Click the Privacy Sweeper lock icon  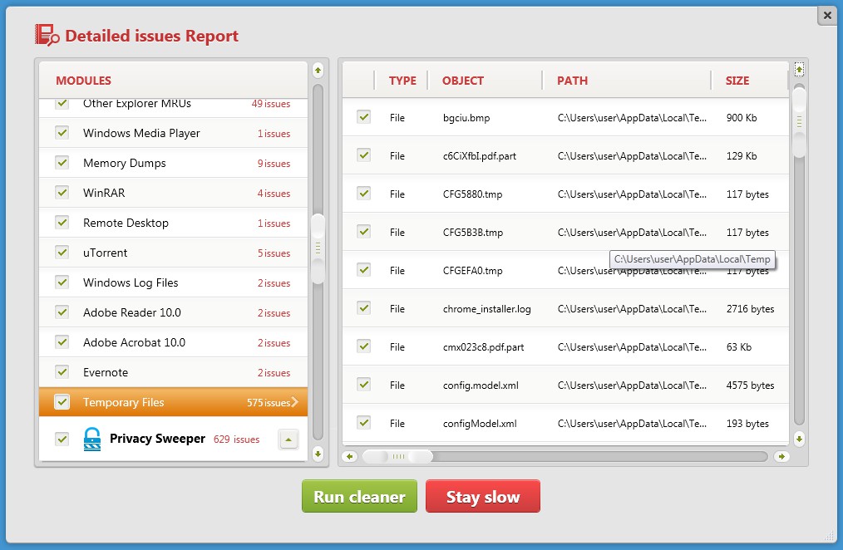pyautogui.click(x=92, y=439)
